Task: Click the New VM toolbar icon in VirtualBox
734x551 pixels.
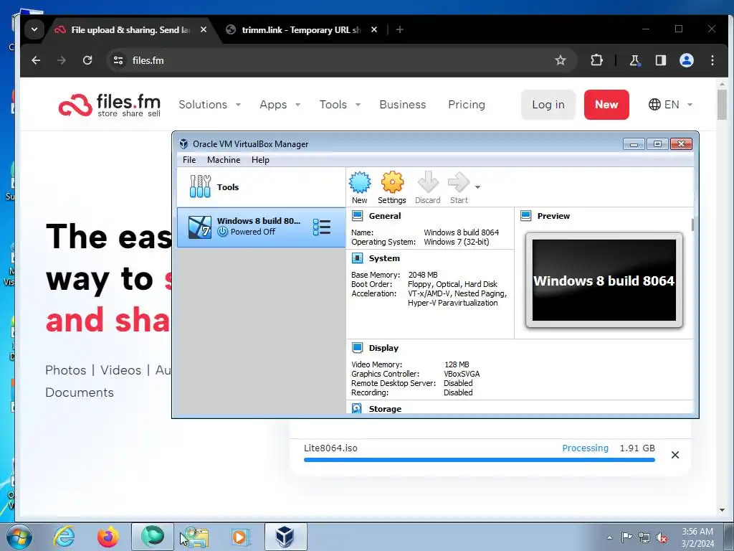Action: [x=360, y=187]
